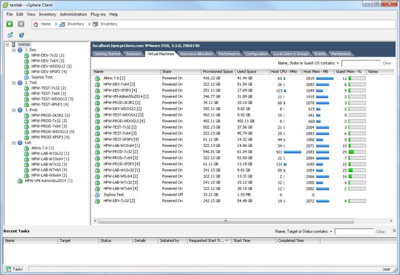The image size is (400, 275).
Task: Click VM icon of HPW-VM-AdminStu2014 in tree
Action: [x=20, y=181]
